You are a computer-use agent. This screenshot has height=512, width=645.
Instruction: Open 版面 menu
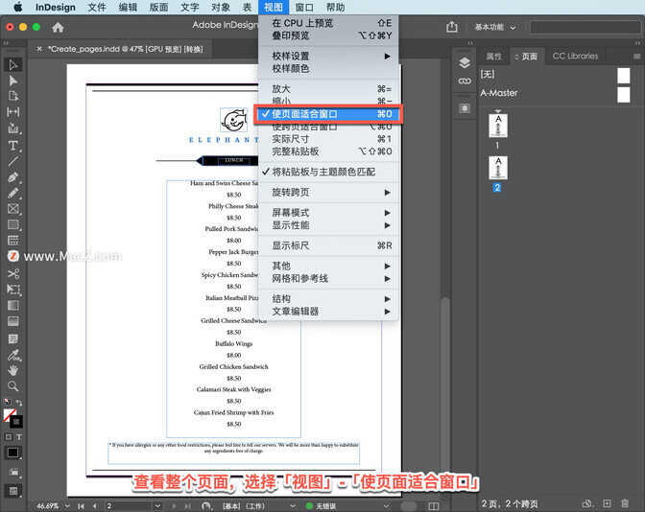point(158,8)
